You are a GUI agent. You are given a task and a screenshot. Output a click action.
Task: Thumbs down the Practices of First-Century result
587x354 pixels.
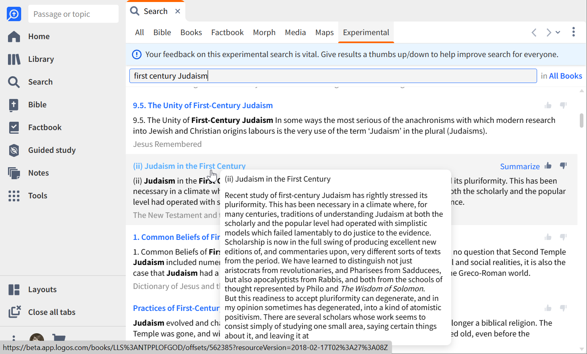[563, 308]
